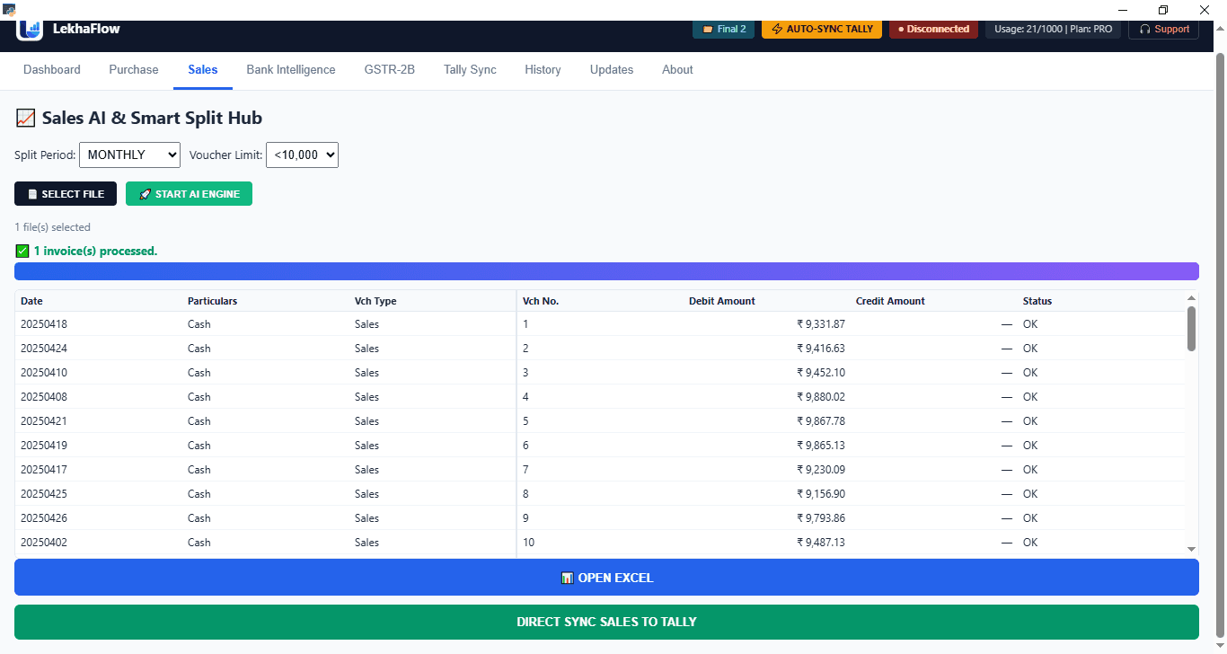Select the date cell 20250425
Image resolution: width=1227 pixels, height=654 pixels.
point(44,494)
